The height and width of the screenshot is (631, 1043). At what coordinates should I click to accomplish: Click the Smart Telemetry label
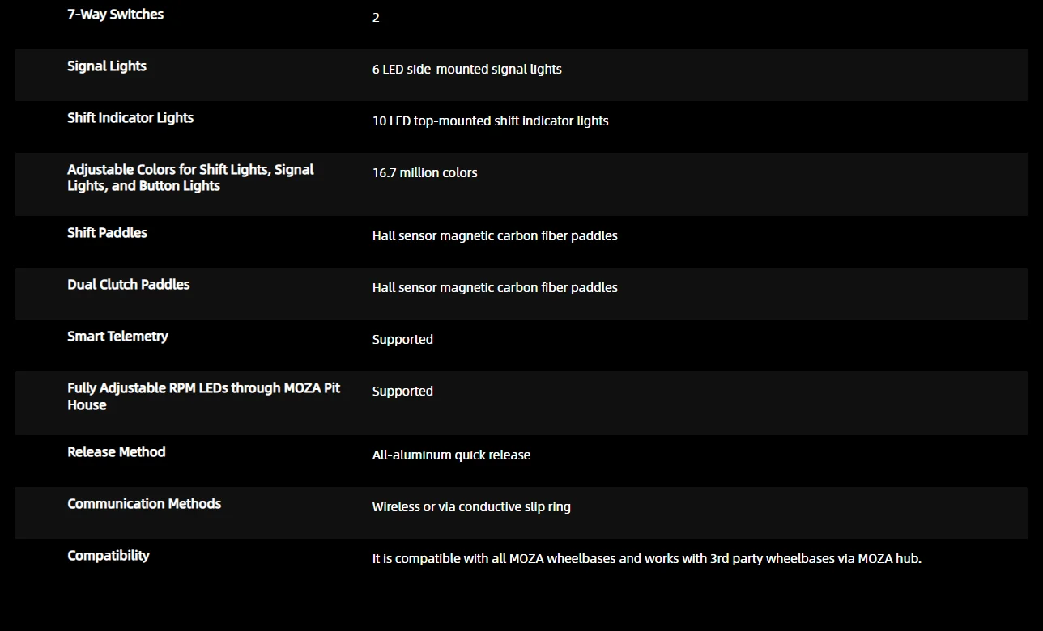117,337
